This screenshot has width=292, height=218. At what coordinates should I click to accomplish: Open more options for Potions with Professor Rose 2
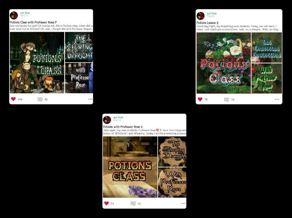183,204
